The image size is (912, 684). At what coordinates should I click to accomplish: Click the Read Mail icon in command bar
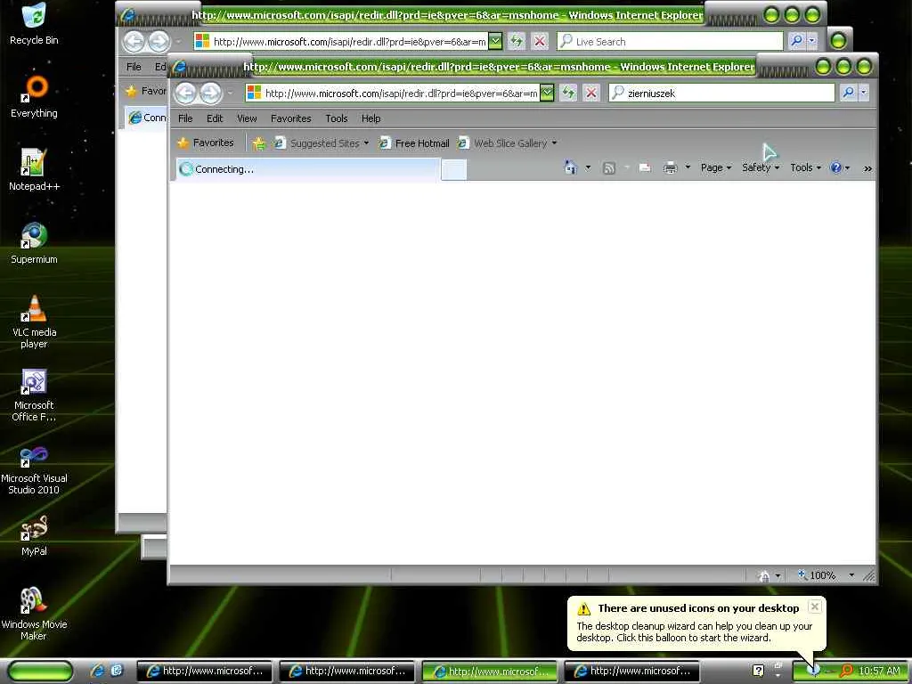(645, 168)
